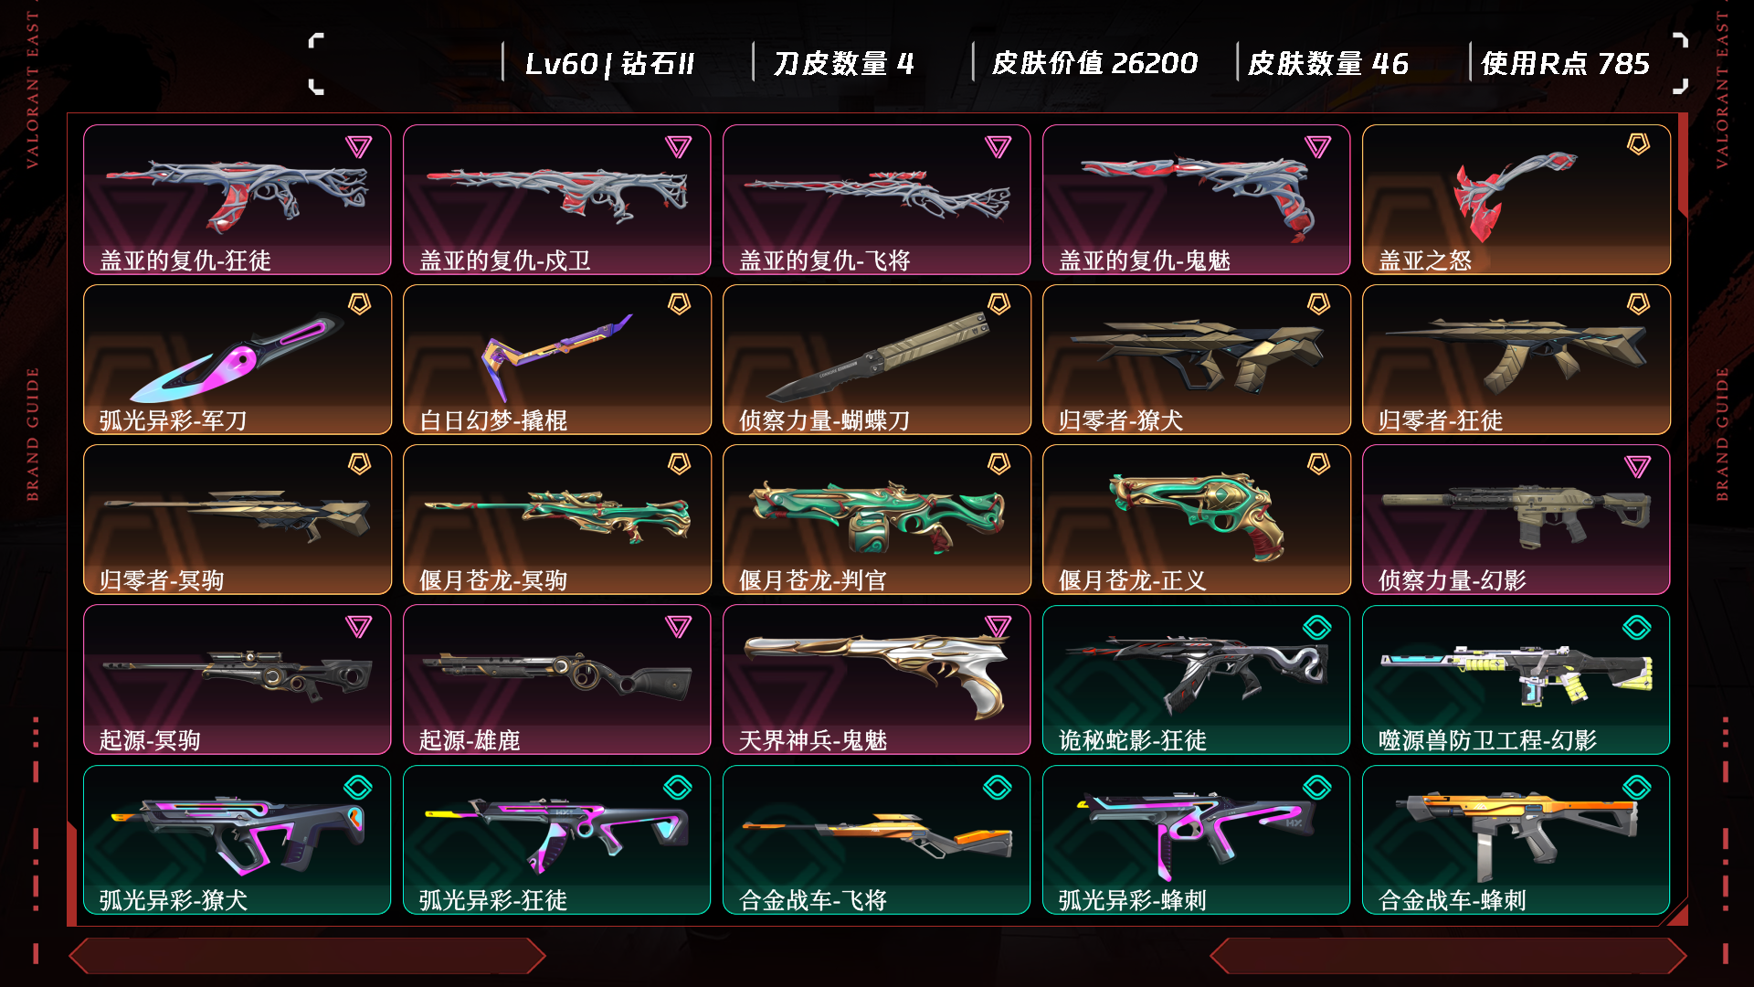1754x987 pixels.
Task: Select the 侦察力量-蝴蝶刀 knife skin
Action: [x=877, y=359]
